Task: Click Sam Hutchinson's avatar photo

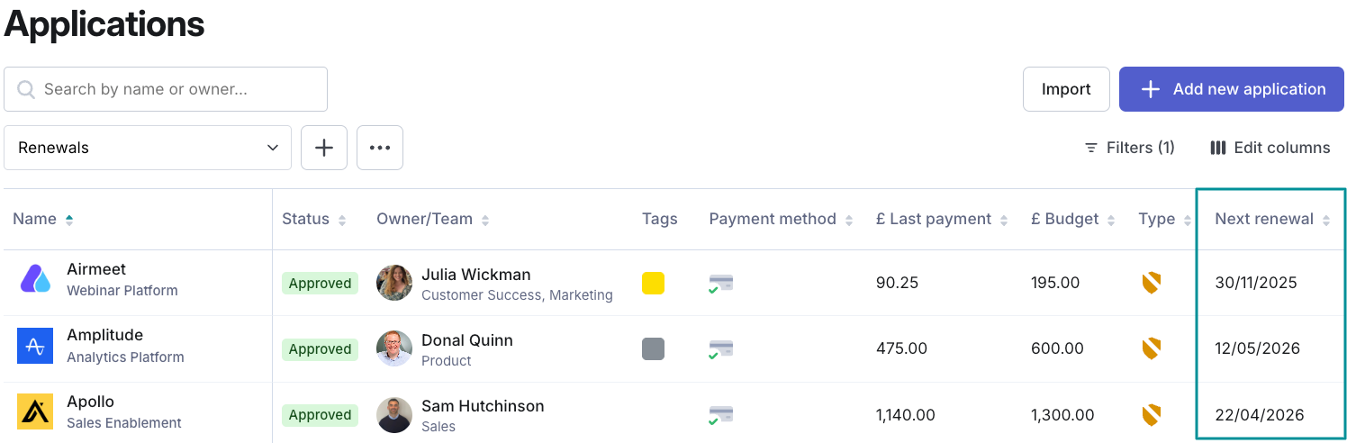Action: [394, 415]
